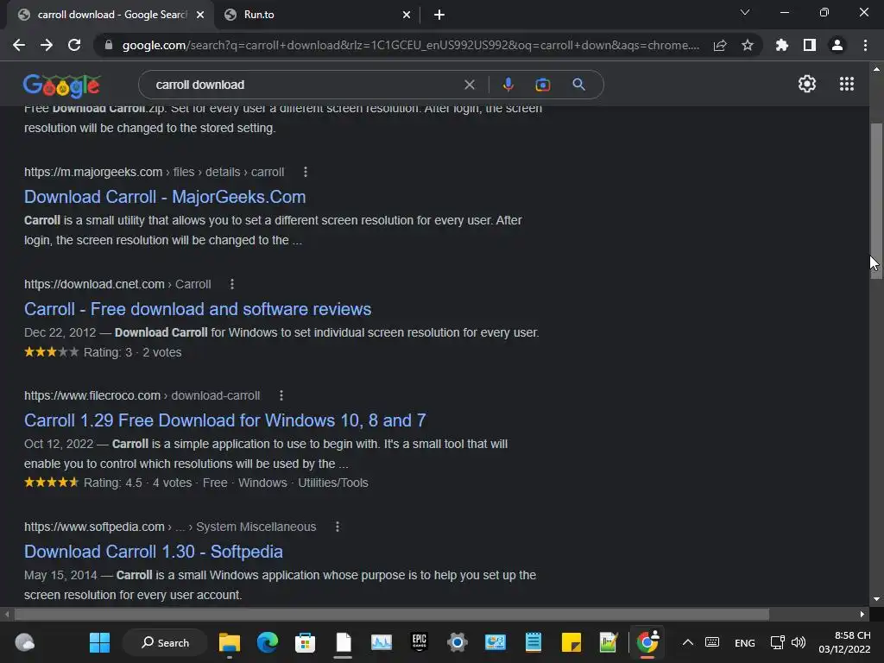
Task: Open Microsoft Store from the taskbar
Action: [305, 642]
